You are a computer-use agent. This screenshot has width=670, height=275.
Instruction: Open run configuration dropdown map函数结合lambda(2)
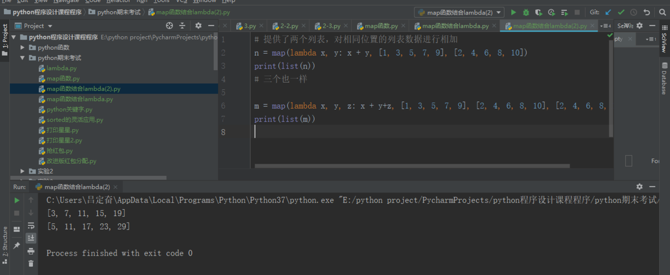pos(459,12)
